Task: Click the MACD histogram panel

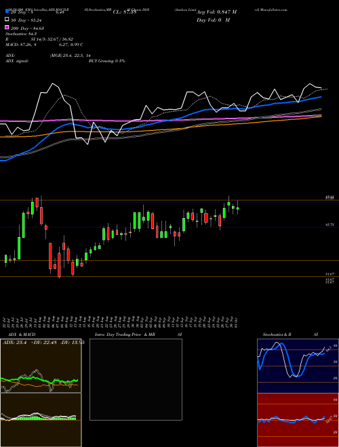Action: click(41, 420)
